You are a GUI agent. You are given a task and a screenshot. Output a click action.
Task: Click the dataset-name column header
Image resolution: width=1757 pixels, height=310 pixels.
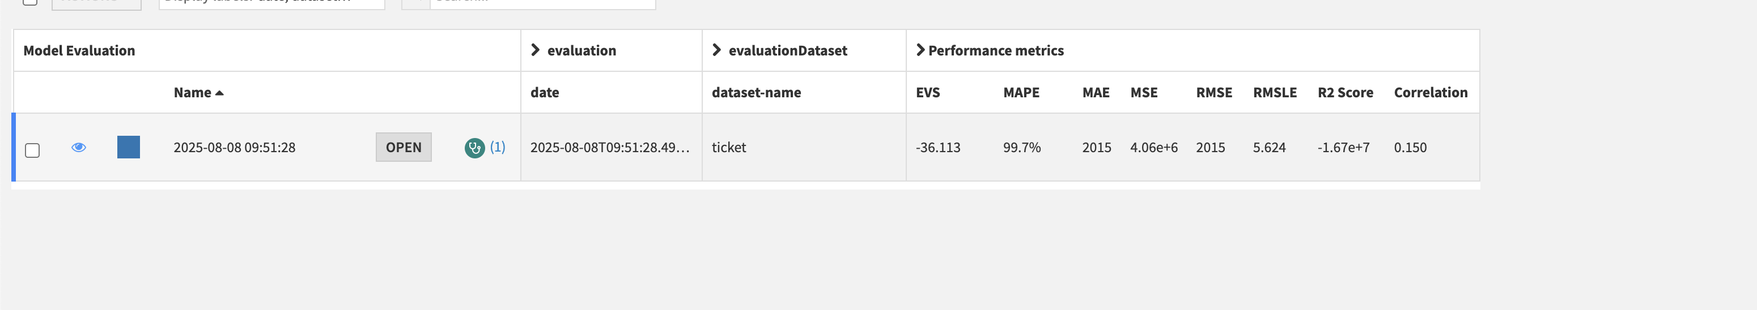point(756,93)
